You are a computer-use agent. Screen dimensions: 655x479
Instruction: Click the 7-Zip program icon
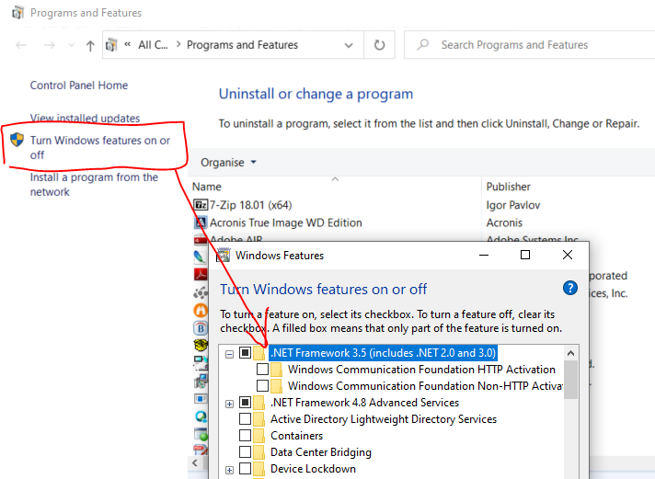point(201,205)
